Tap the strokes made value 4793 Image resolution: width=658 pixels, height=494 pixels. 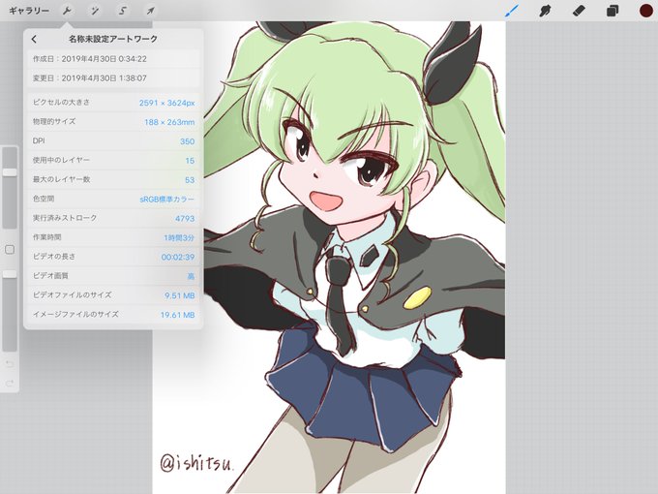pyautogui.click(x=185, y=219)
